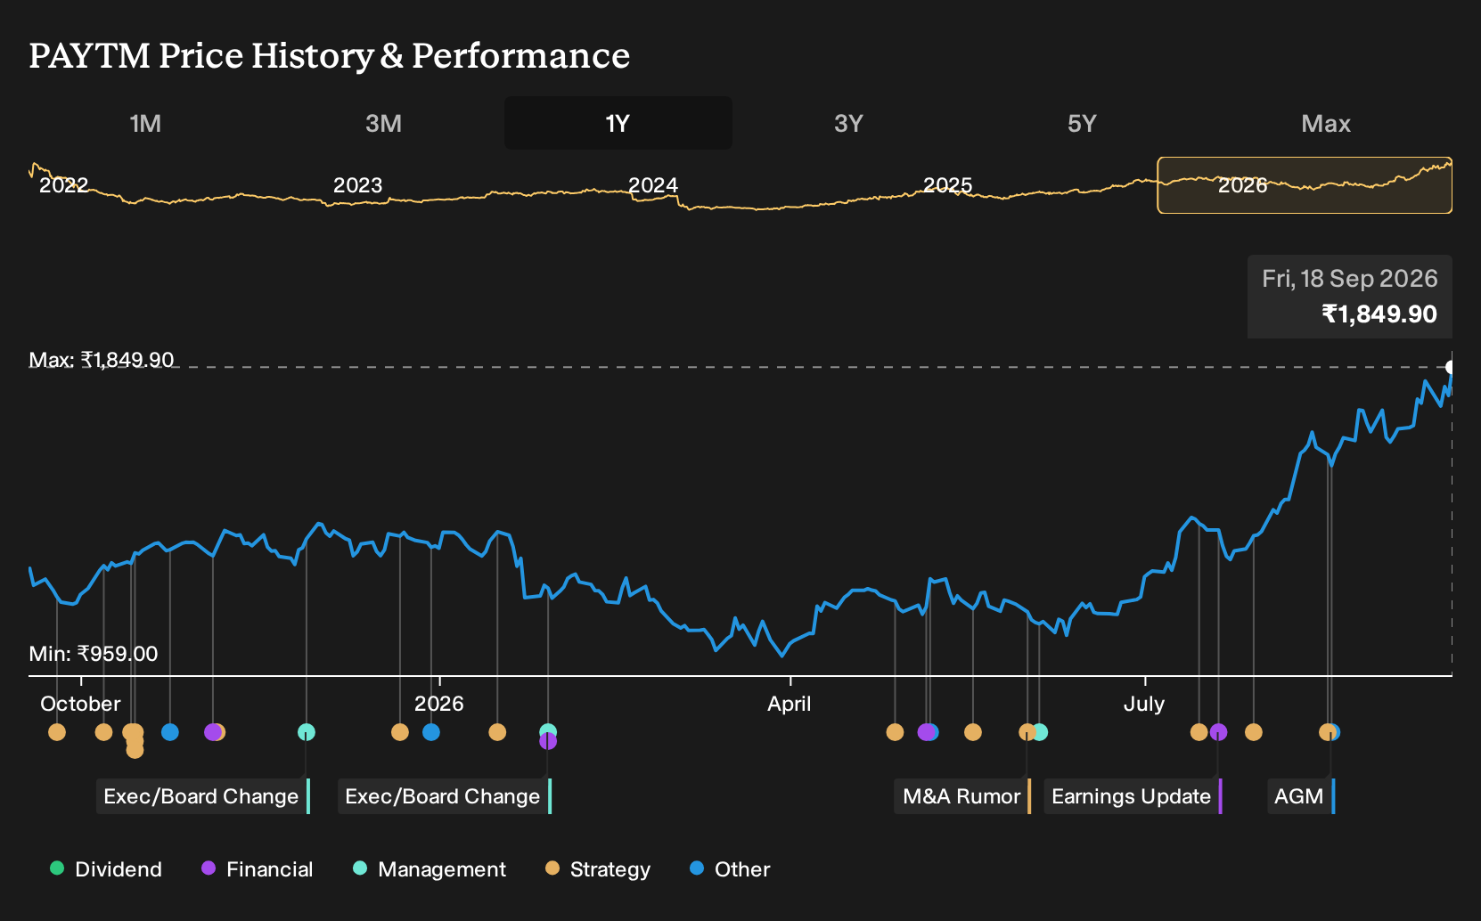Toggle the Dividend legend filter

coord(106,869)
